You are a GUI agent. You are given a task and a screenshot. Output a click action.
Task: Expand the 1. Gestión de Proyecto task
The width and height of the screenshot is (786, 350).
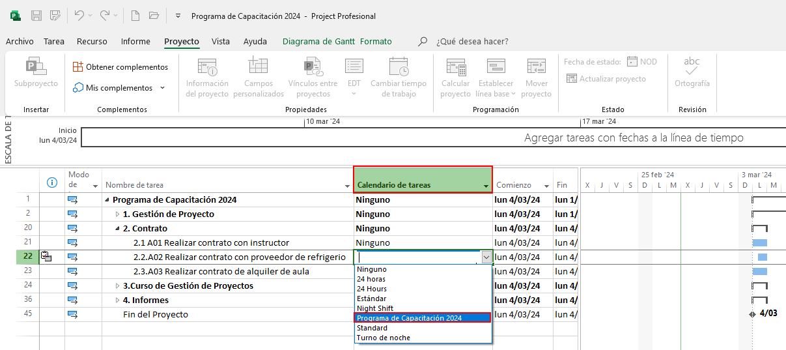pos(118,214)
